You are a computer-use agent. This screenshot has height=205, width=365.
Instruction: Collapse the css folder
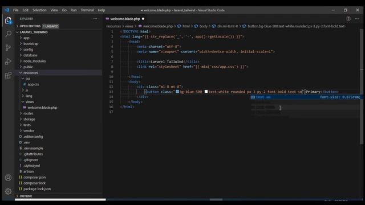point(28,79)
